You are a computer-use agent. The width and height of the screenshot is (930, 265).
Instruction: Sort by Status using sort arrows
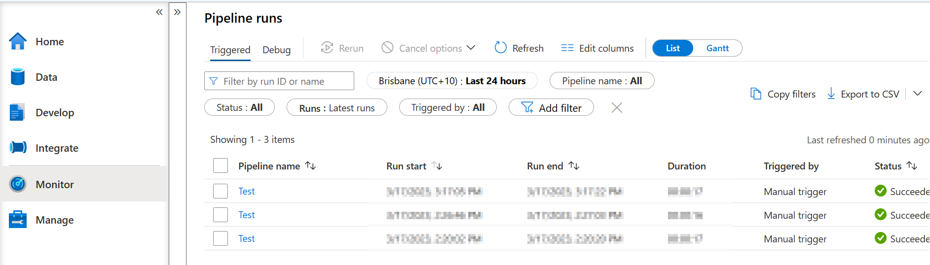[x=912, y=166]
